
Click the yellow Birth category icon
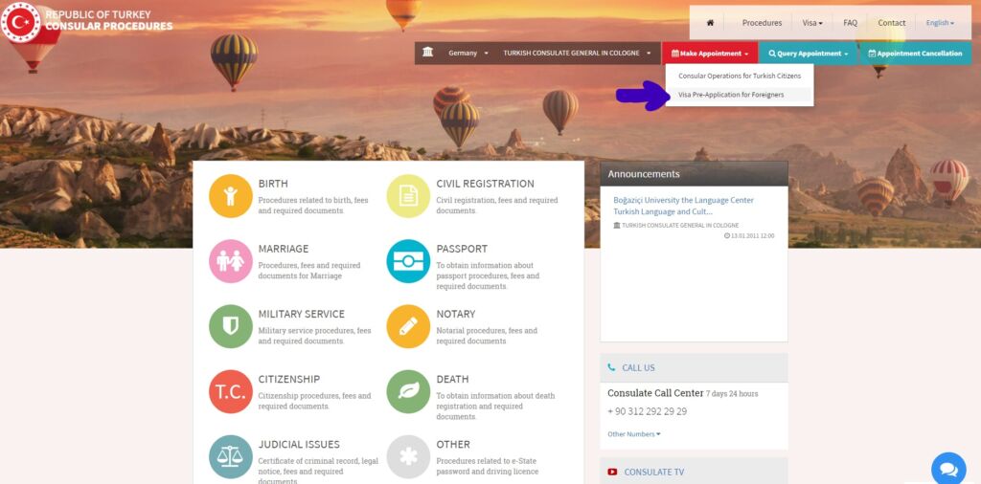(x=230, y=196)
